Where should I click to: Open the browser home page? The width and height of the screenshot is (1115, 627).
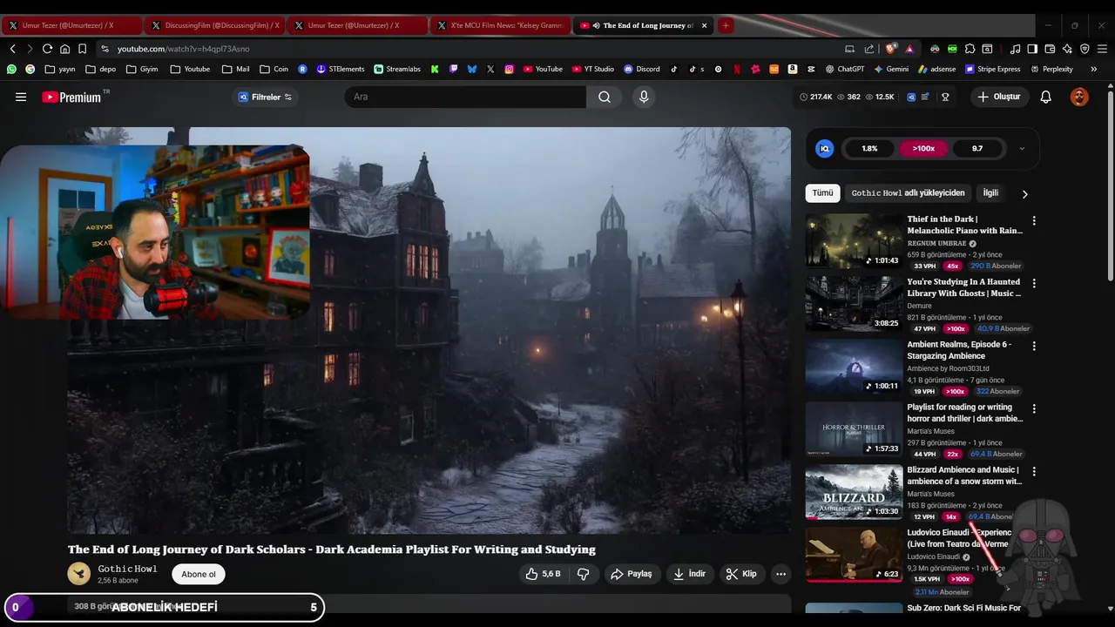64,49
